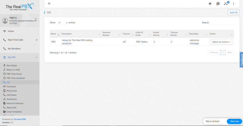Open the network notifications icon
The image size is (243, 126).
click(226, 4)
